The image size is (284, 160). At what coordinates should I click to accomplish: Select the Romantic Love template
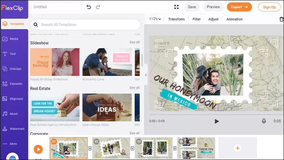coord(107,62)
